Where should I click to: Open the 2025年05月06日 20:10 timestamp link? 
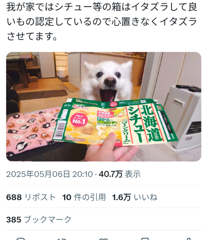50,174
